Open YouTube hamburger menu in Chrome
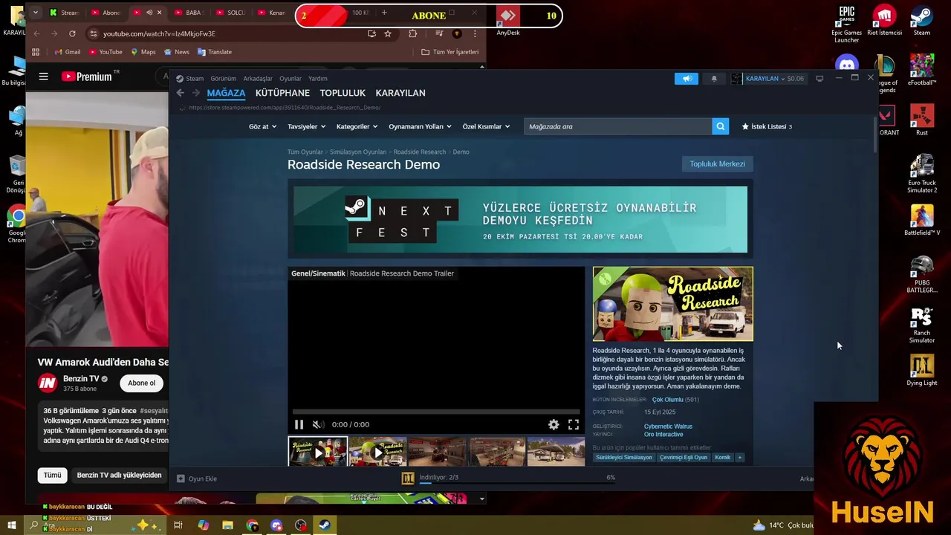 pos(44,76)
